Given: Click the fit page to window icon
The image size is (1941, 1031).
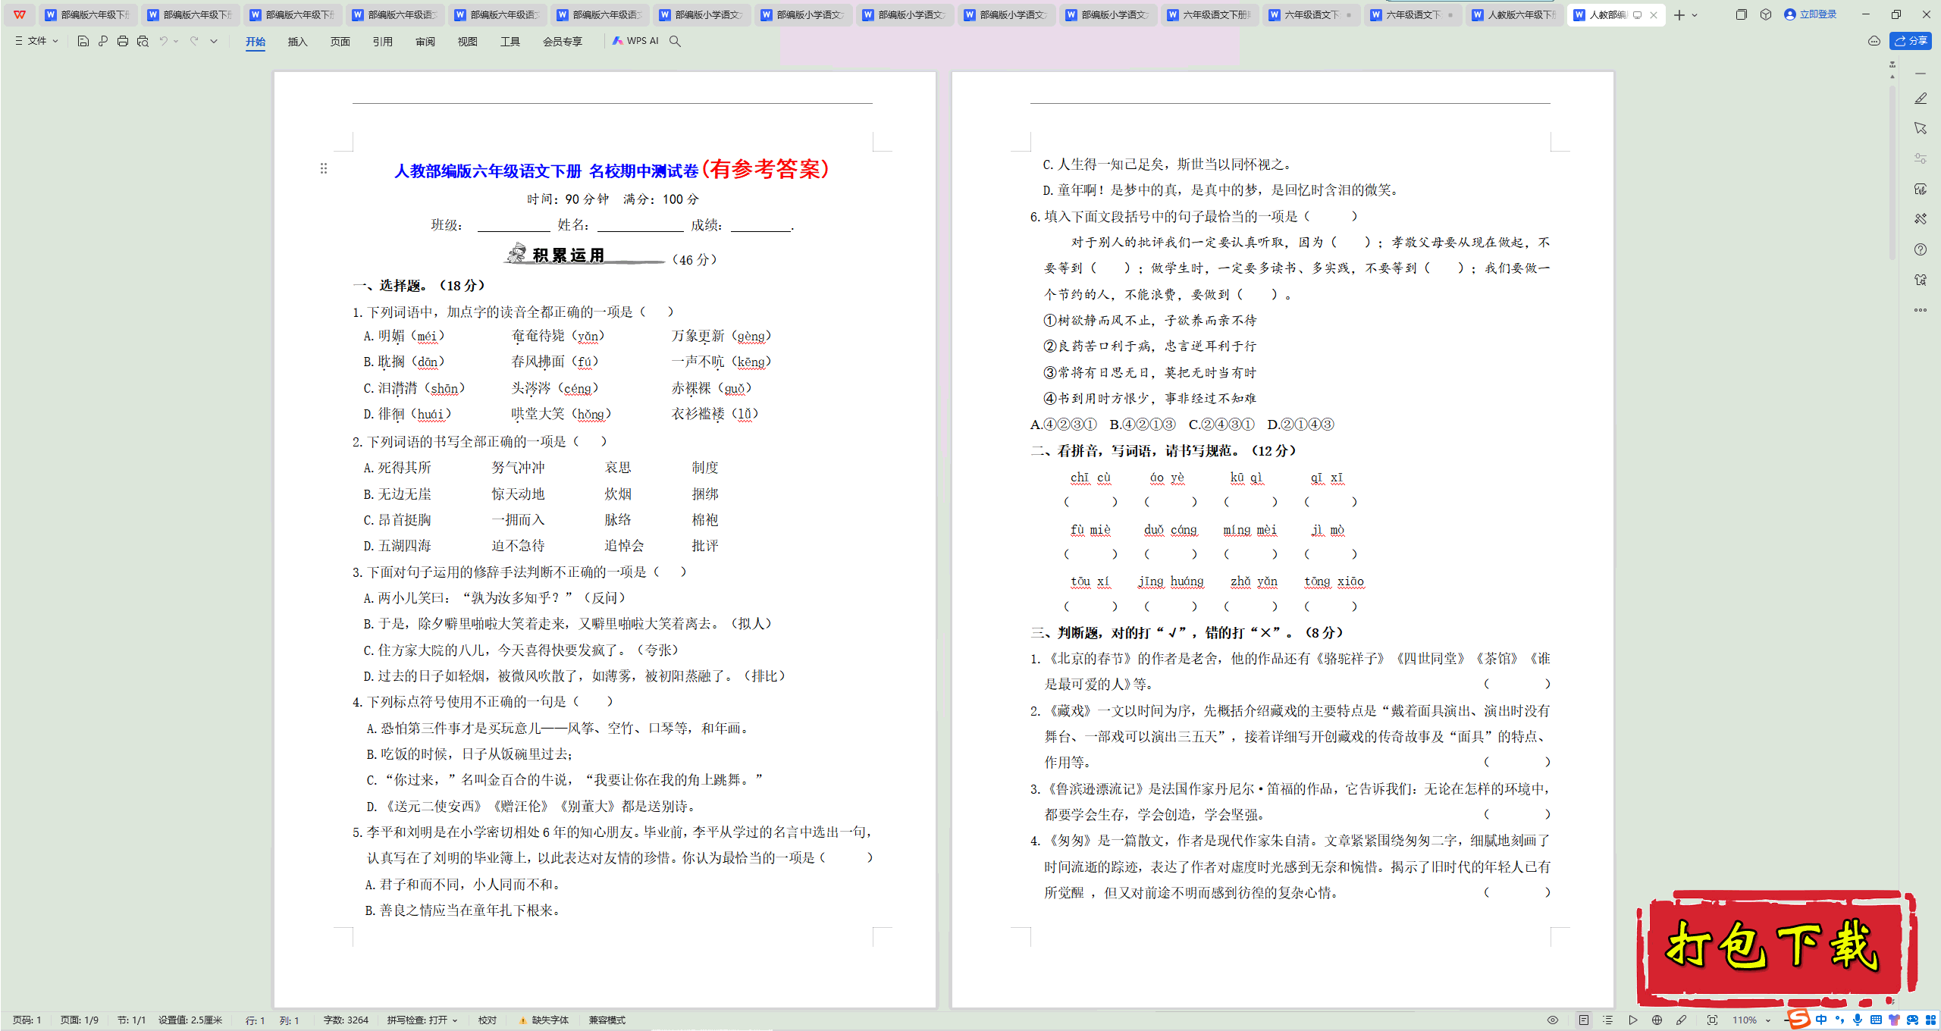Looking at the screenshot, I should click(1713, 1020).
